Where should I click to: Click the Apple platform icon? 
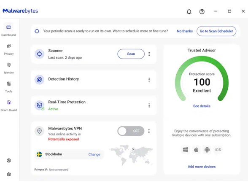196,150
